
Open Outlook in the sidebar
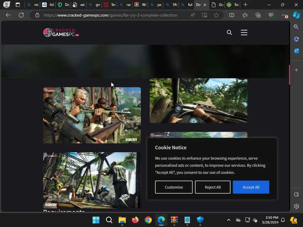[x=296, y=51]
